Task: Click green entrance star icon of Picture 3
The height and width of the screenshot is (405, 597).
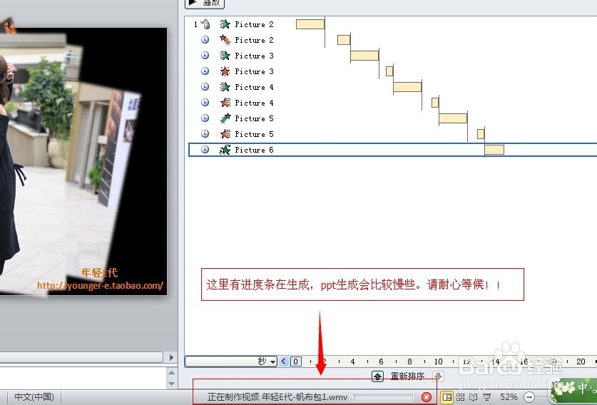Action: (x=225, y=56)
